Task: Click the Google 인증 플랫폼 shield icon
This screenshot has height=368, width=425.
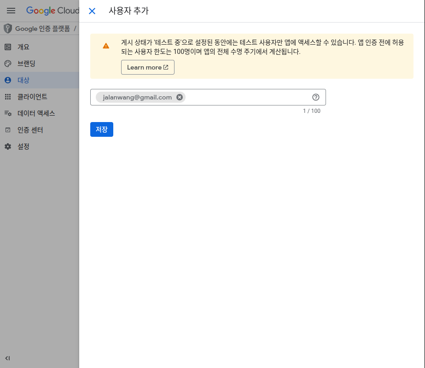Action: click(x=7, y=29)
